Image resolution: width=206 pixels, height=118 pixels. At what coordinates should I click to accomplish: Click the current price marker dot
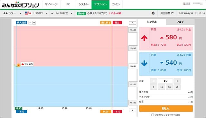[x=19, y=65]
